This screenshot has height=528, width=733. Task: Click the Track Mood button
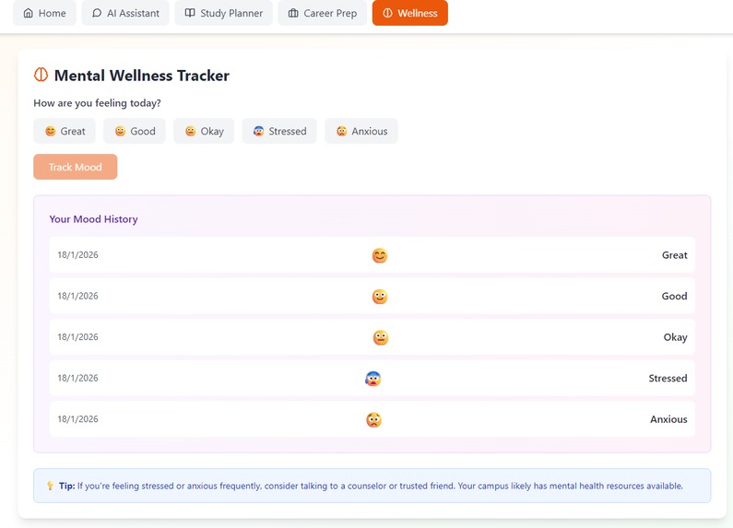[x=76, y=167]
